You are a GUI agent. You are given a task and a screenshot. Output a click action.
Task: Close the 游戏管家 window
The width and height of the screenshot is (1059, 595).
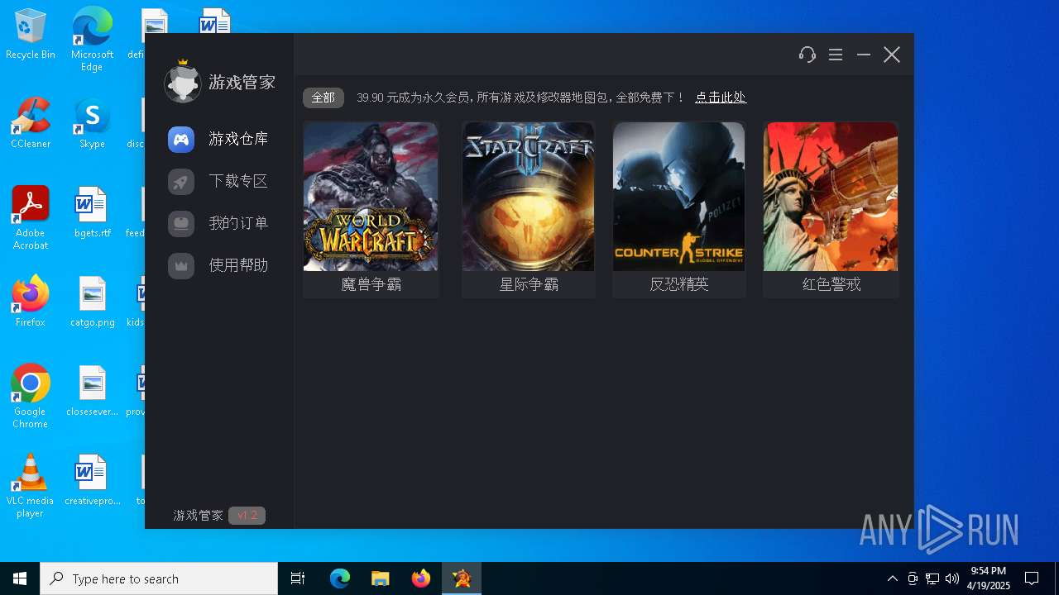click(x=892, y=55)
